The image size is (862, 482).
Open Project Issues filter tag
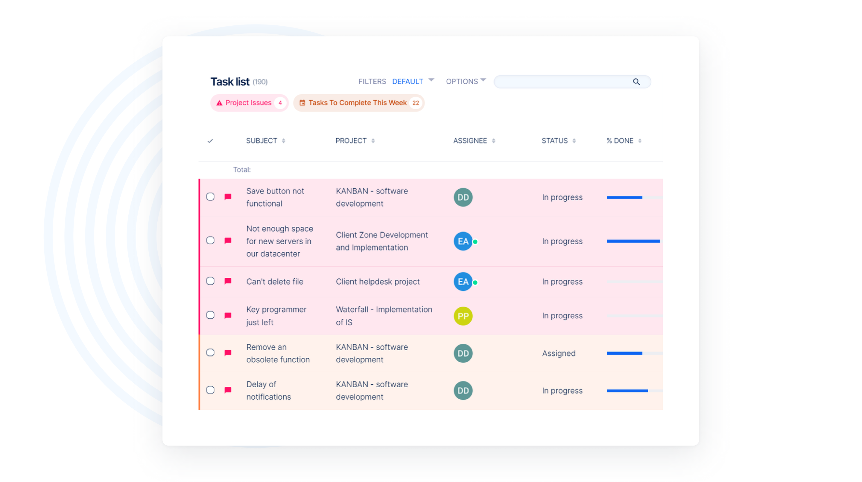tap(249, 103)
